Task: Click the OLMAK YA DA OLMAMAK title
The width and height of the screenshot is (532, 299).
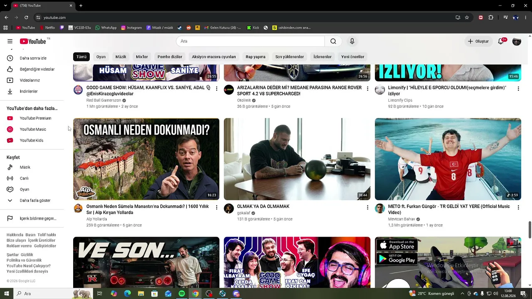Action: (x=263, y=206)
